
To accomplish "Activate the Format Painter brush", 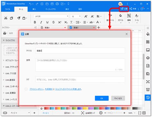I will (19, 18).
